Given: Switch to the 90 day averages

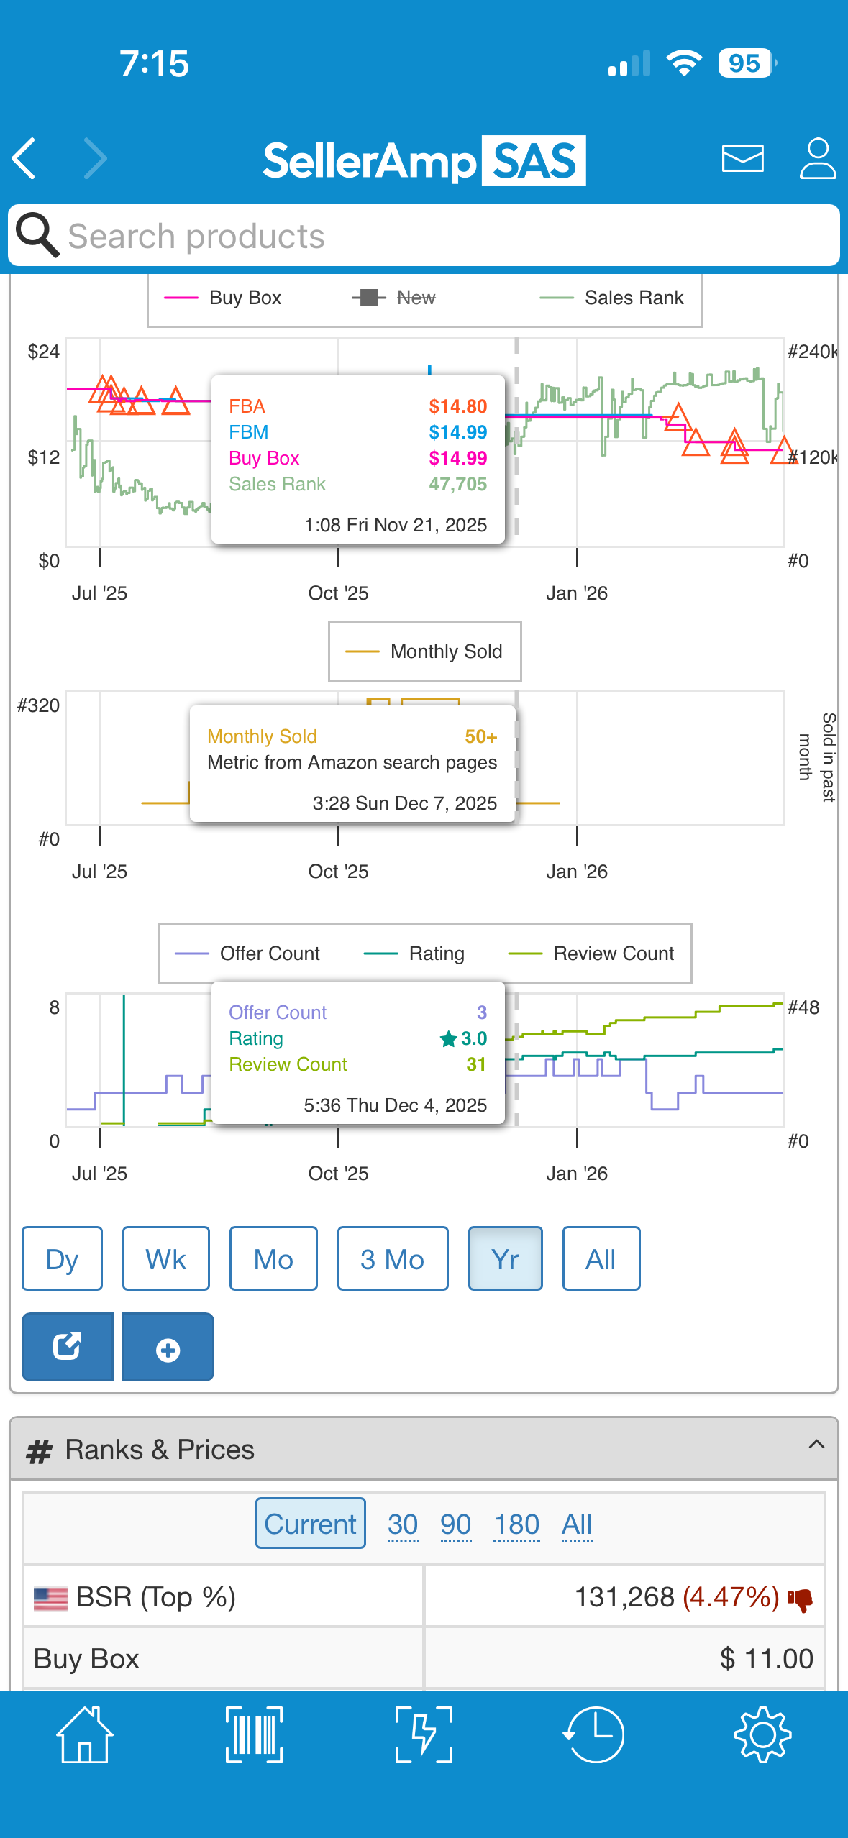Looking at the screenshot, I should click(x=456, y=1524).
